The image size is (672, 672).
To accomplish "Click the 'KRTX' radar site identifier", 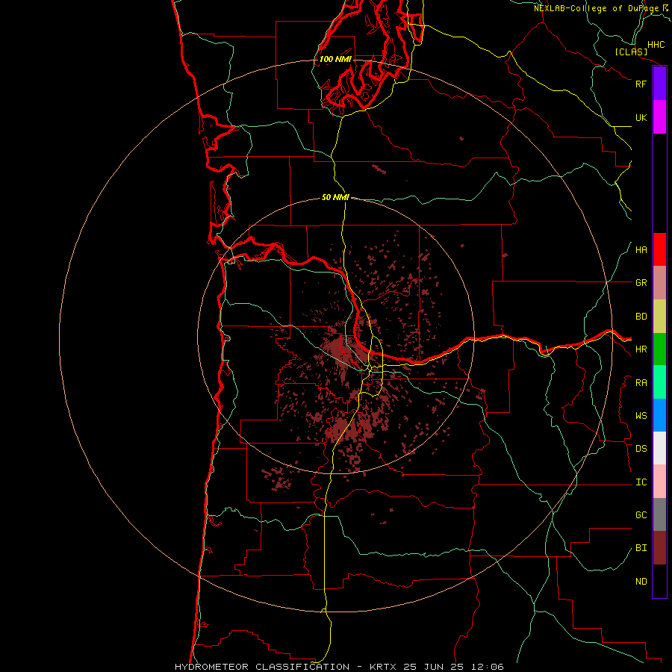I will coord(383,667).
